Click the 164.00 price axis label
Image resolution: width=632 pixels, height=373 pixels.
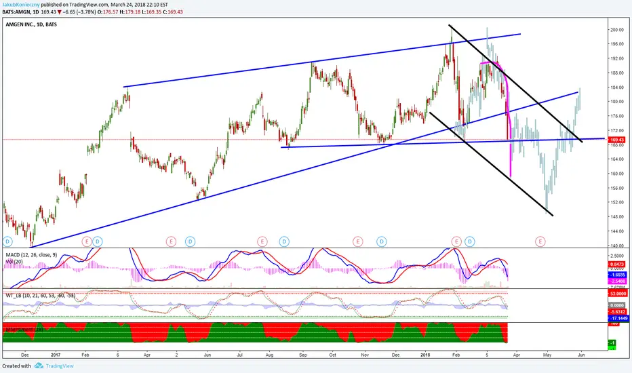tap(616, 159)
